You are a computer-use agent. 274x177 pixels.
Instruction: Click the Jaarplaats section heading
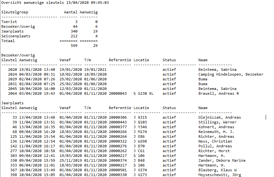point(12,103)
